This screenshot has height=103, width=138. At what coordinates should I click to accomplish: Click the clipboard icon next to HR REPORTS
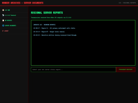click(x=3, y=20)
